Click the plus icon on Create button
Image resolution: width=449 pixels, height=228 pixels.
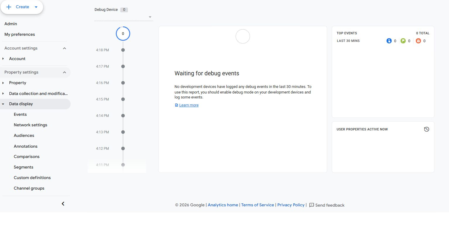(x=9, y=7)
